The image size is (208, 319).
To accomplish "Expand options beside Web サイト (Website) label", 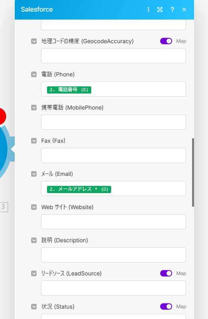I will pos(34,207).
